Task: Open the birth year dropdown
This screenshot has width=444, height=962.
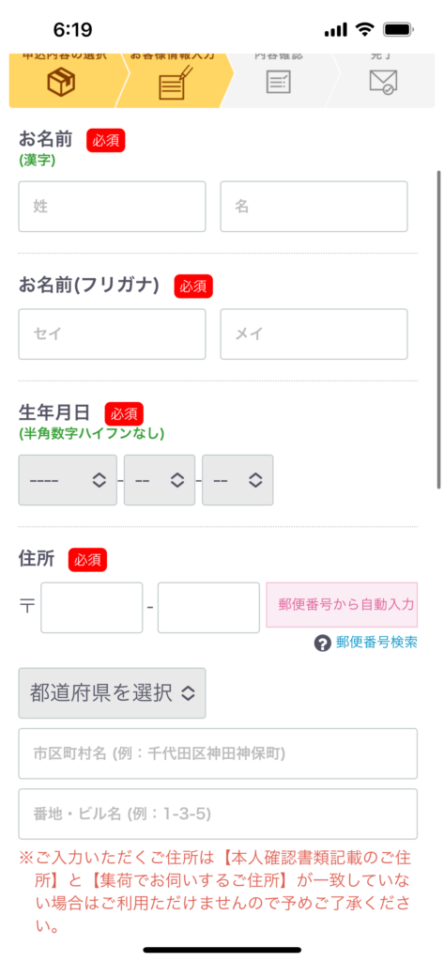Action: 68,480
